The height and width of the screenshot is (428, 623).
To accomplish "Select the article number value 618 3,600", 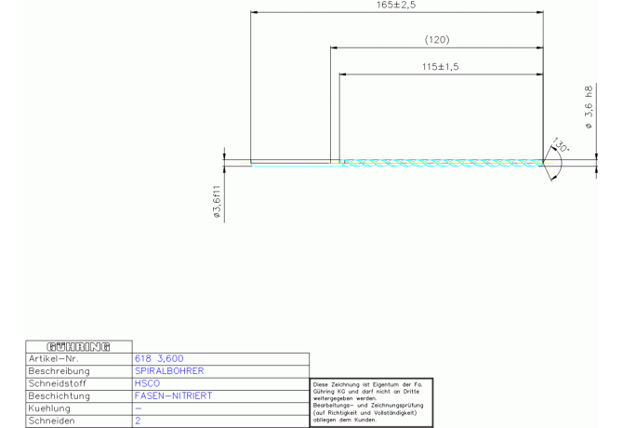I will click(x=159, y=358).
